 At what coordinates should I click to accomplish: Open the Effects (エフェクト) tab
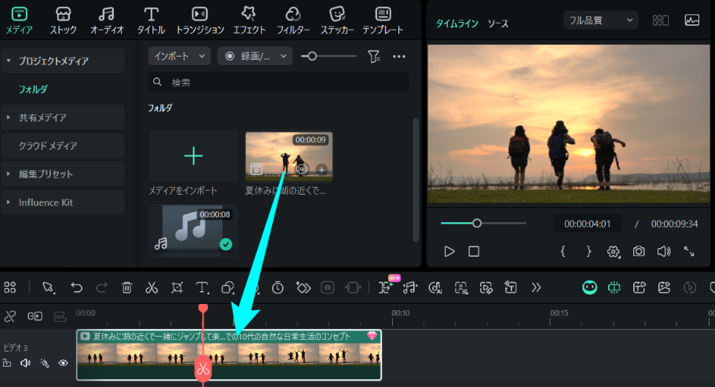coord(249,20)
